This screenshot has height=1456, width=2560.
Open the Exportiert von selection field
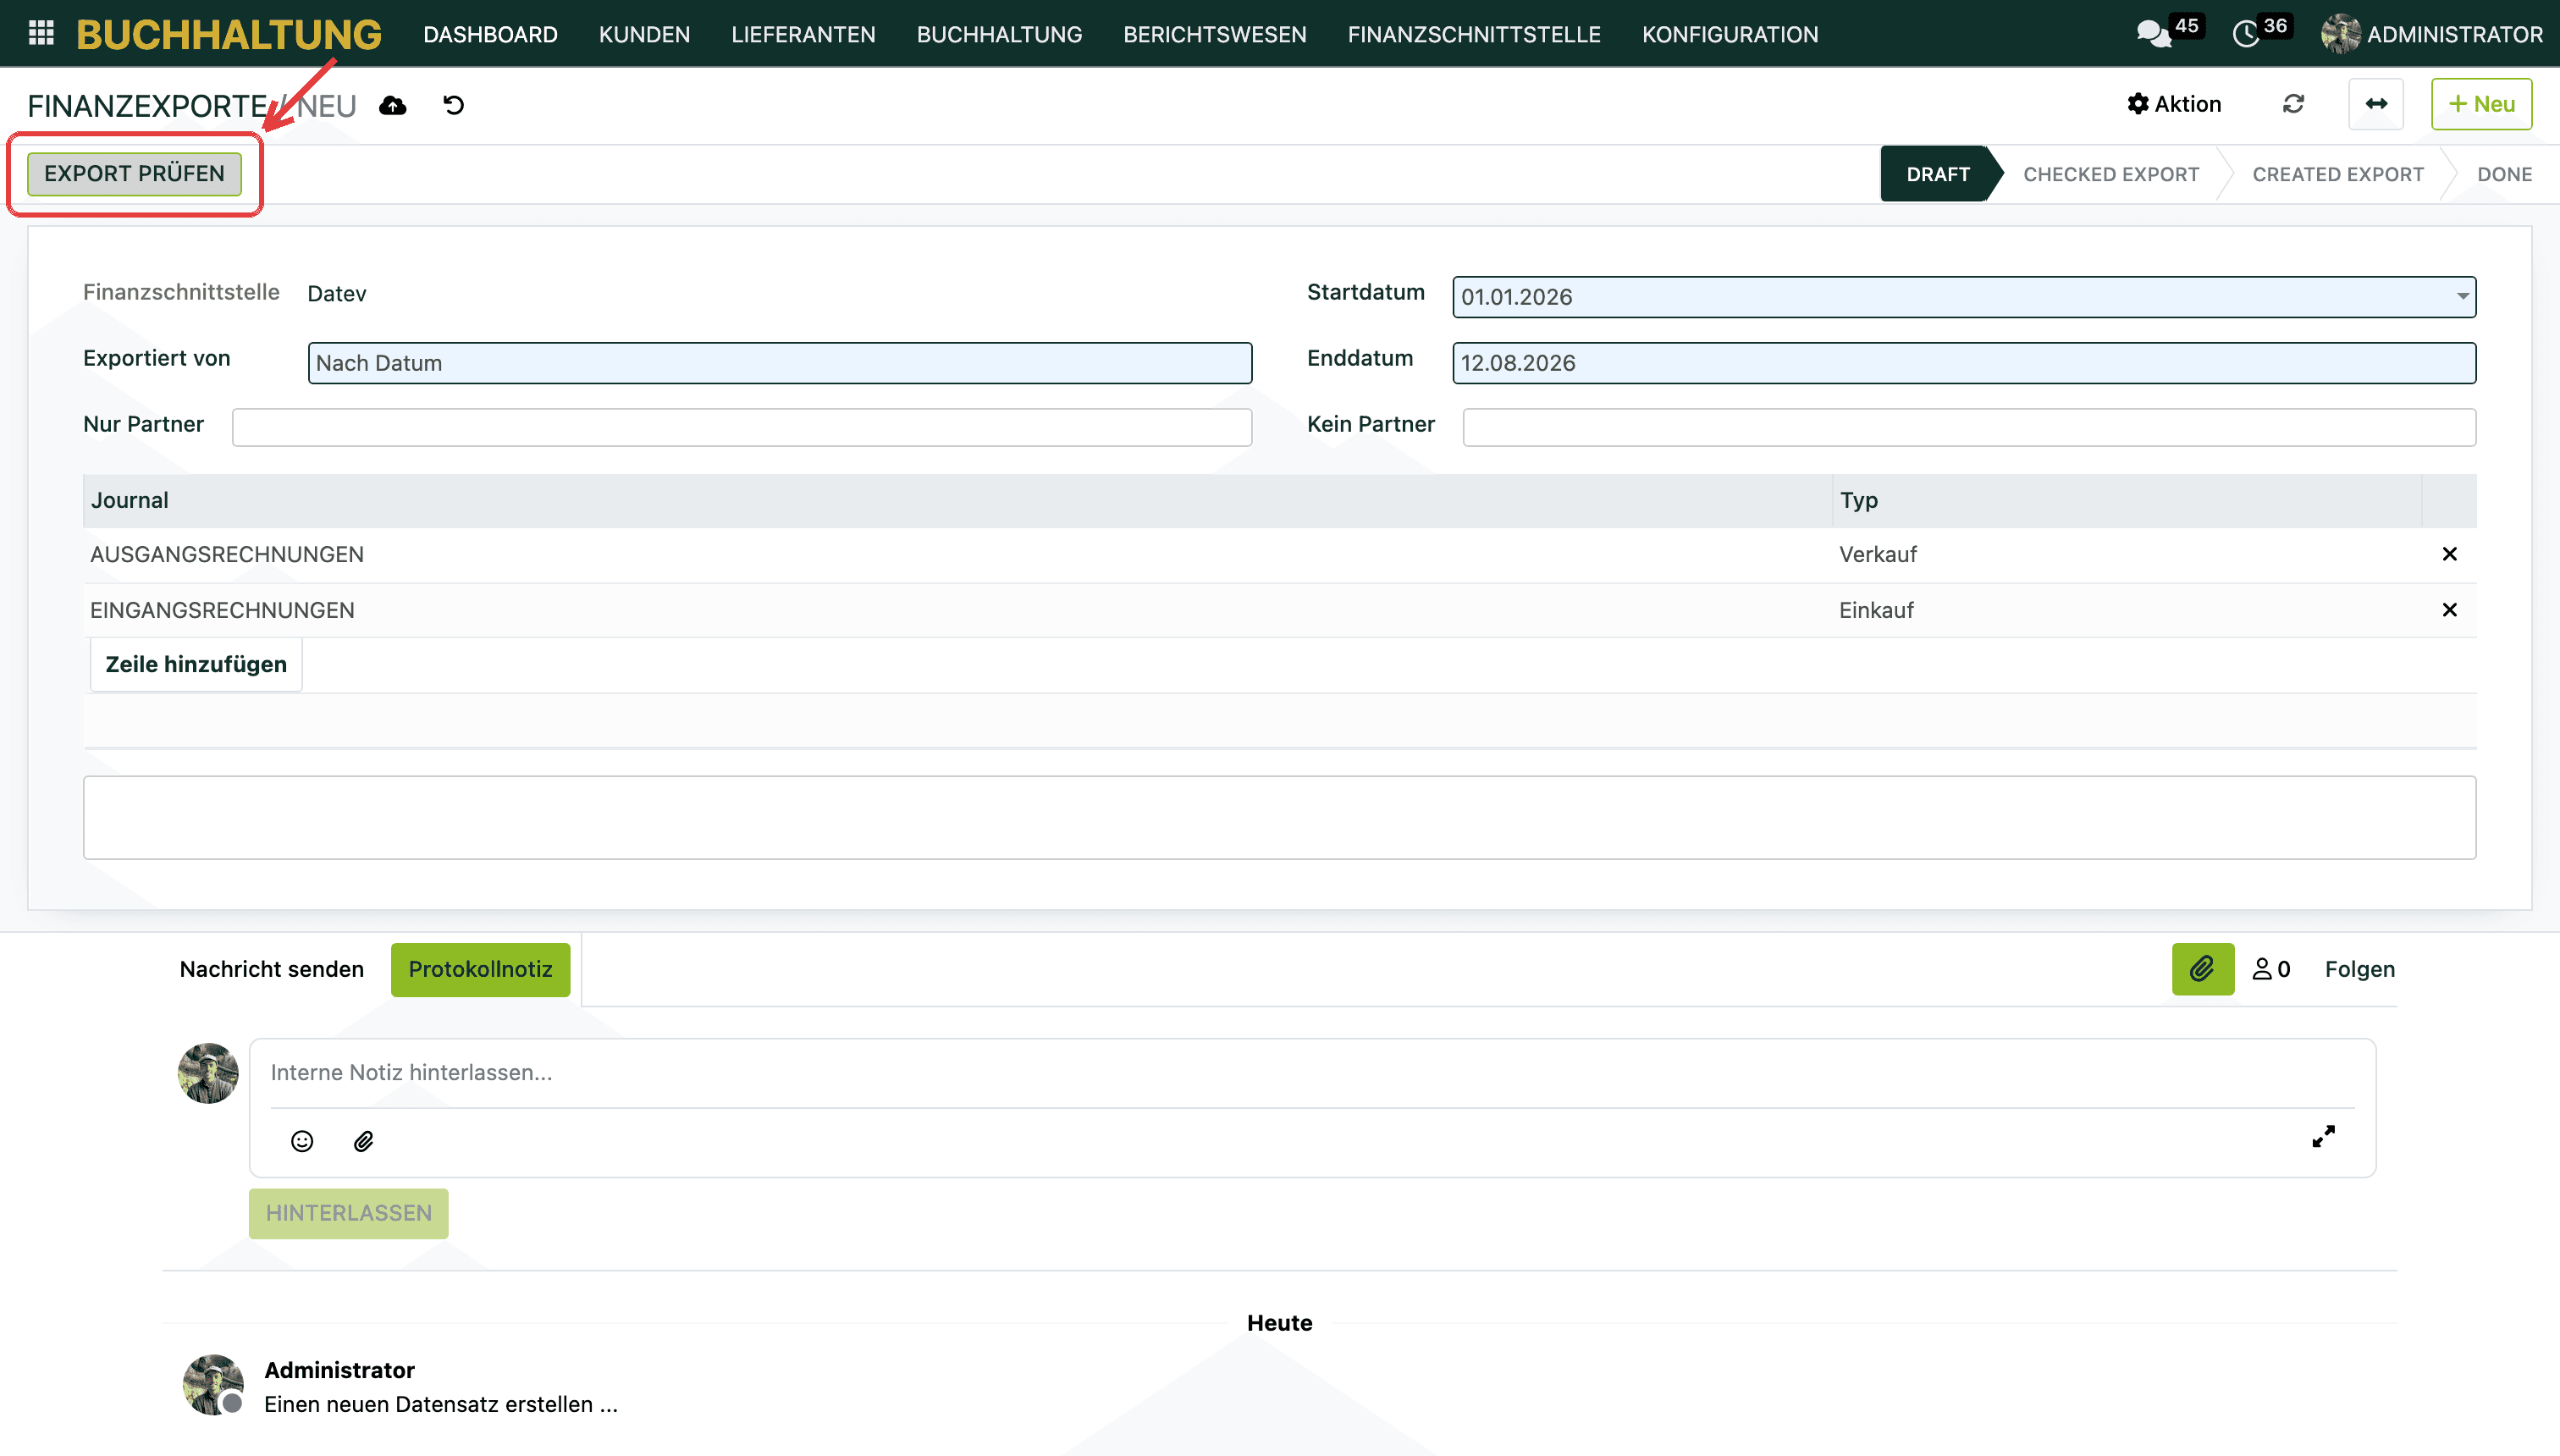[780, 363]
